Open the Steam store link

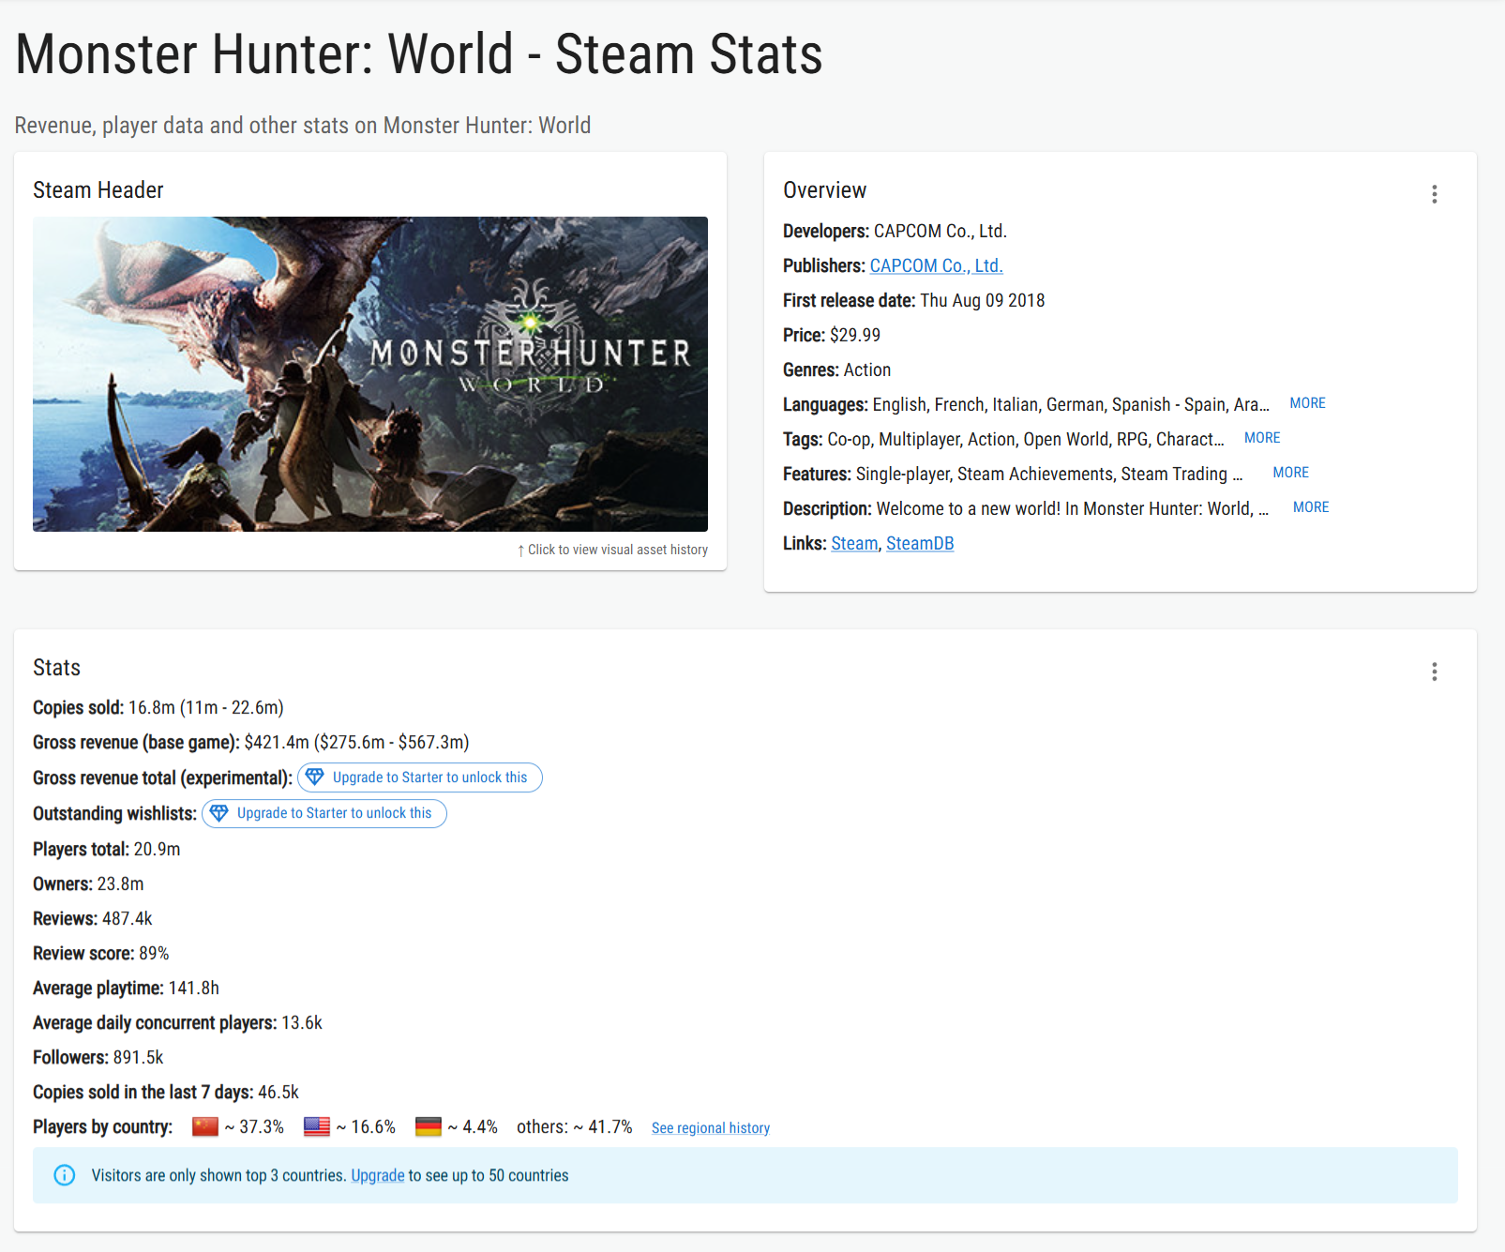pyautogui.click(x=854, y=543)
